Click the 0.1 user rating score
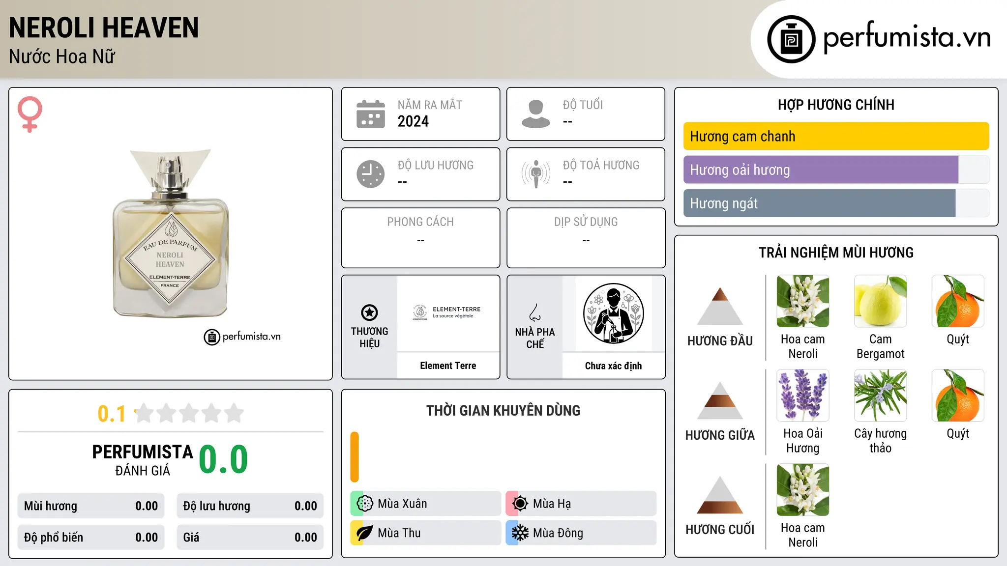 coord(112,414)
